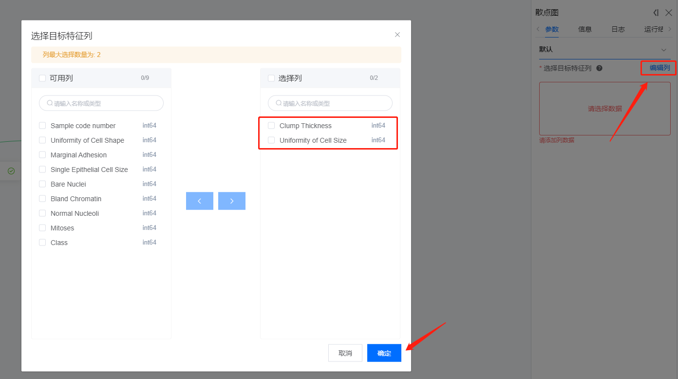Check Class column
This screenshot has height=379, width=678.
coord(42,243)
